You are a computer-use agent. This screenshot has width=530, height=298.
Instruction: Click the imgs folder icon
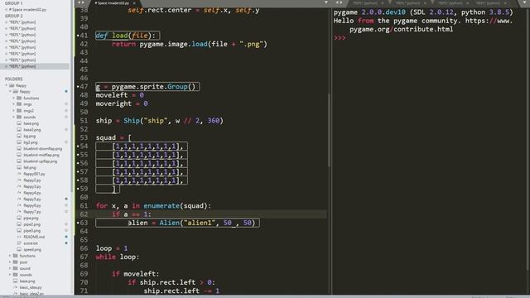point(19,104)
